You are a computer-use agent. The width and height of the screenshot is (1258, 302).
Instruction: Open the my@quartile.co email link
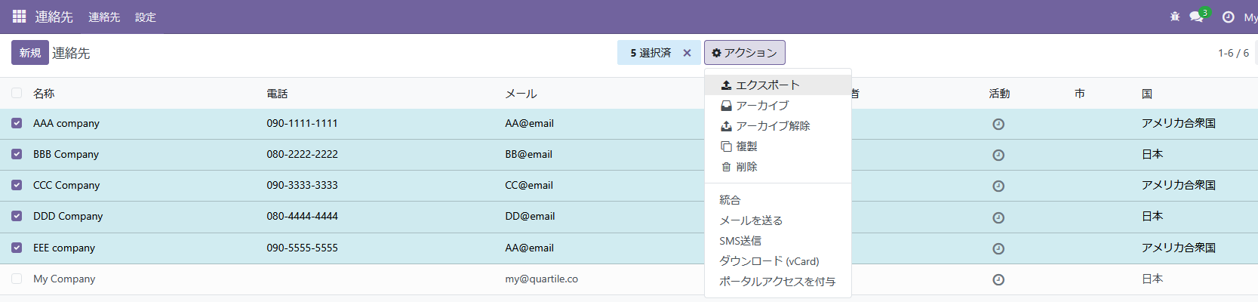coord(541,279)
